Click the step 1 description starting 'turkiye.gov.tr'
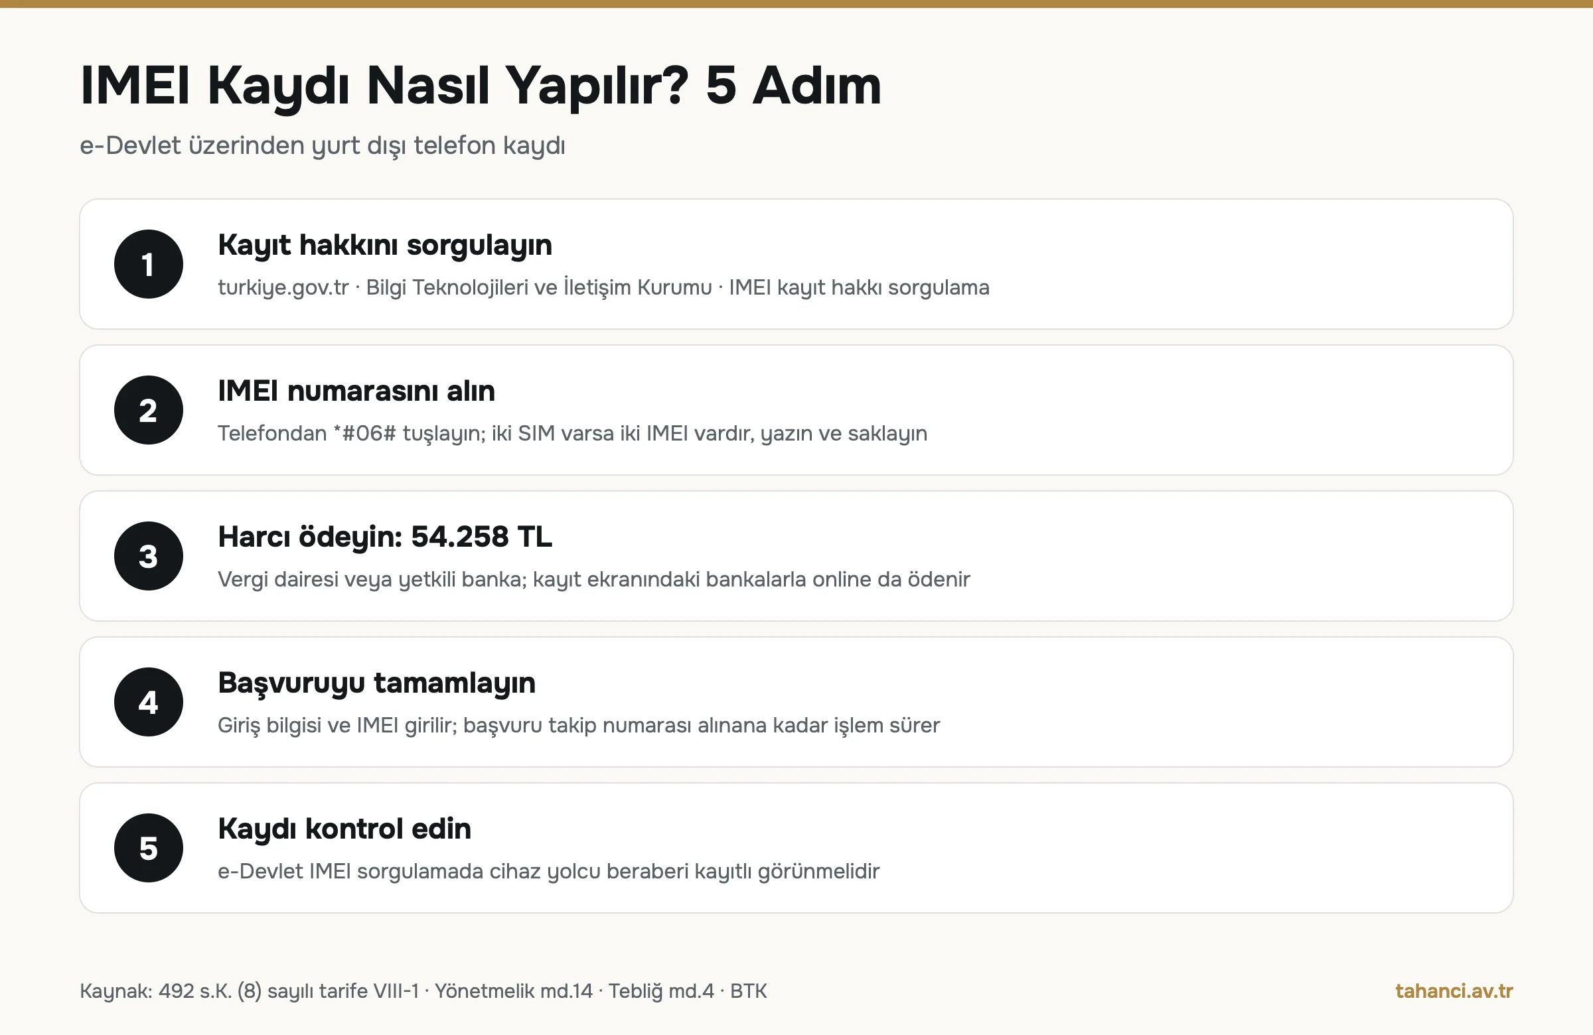The image size is (1593, 1035). [604, 288]
